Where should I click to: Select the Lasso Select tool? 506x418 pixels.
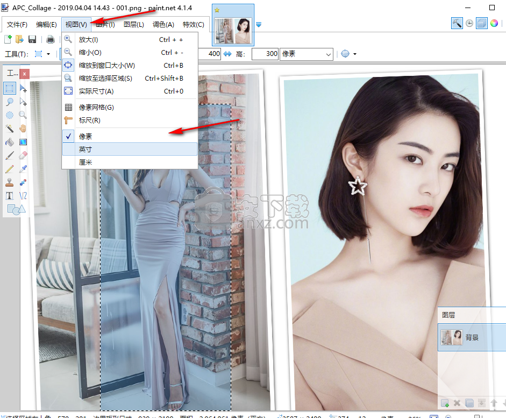(x=10, y=102)
